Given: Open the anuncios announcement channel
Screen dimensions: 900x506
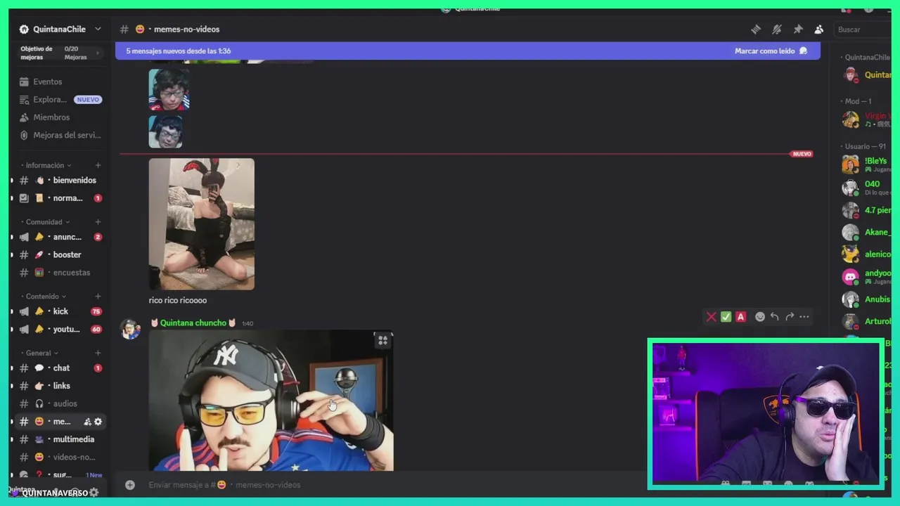Looking at the screenshot, I should pyautogui.click(x=60, y=237).
